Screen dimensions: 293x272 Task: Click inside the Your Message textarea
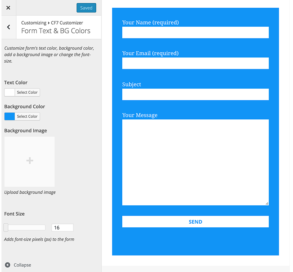click(x=196, y=162)
